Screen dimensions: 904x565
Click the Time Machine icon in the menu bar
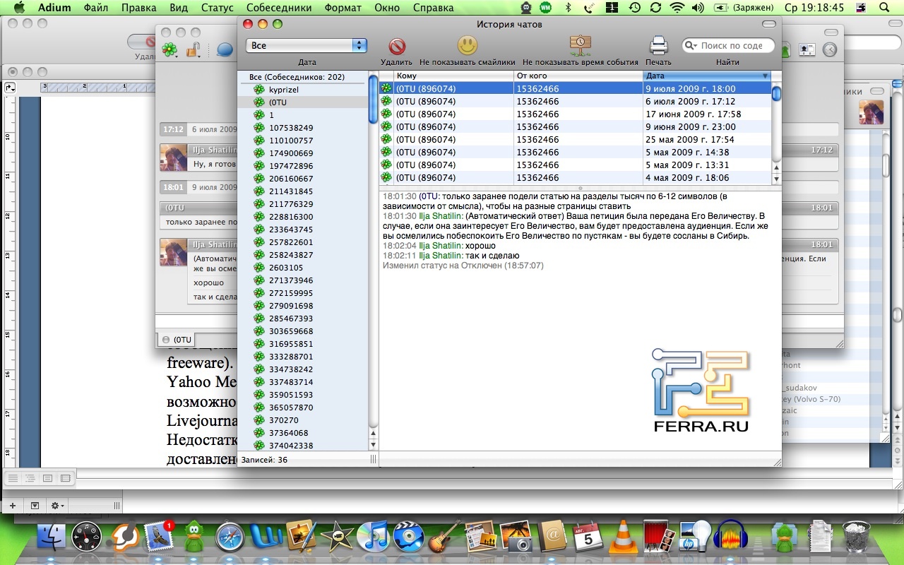[x=635, y=8]
